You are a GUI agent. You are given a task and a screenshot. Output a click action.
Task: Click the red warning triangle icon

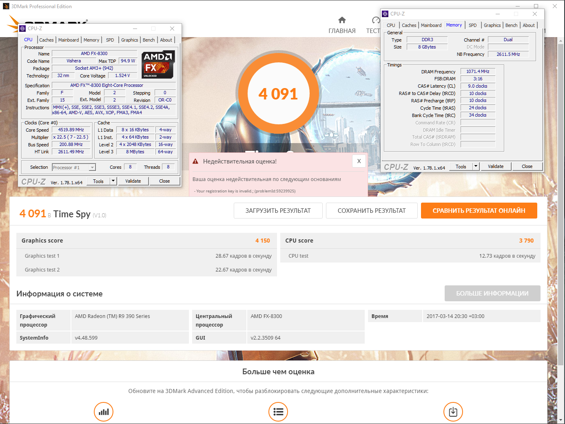pyautogui.click(x=195, y=161)
